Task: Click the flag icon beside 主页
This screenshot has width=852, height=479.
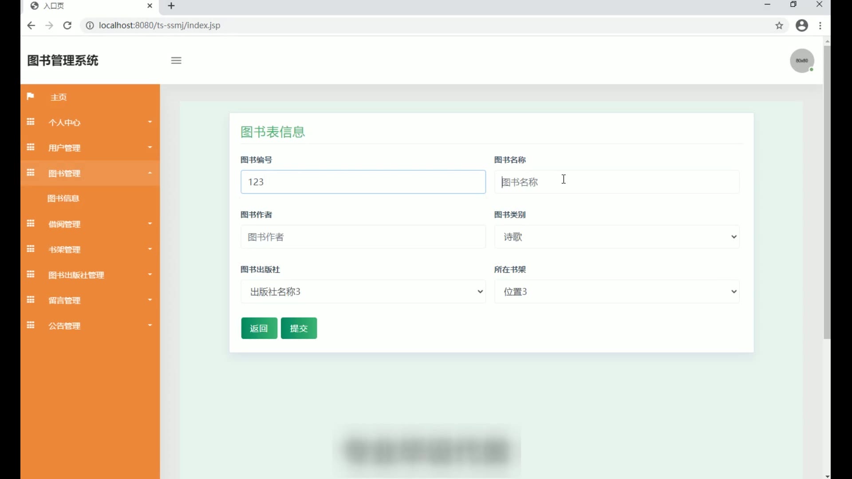Action: click(30, 97)
